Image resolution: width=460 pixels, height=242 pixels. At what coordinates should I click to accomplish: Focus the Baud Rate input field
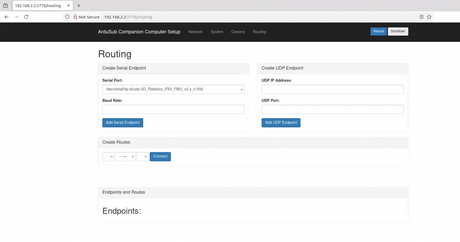pyautogui.click(x=173, y=109)
